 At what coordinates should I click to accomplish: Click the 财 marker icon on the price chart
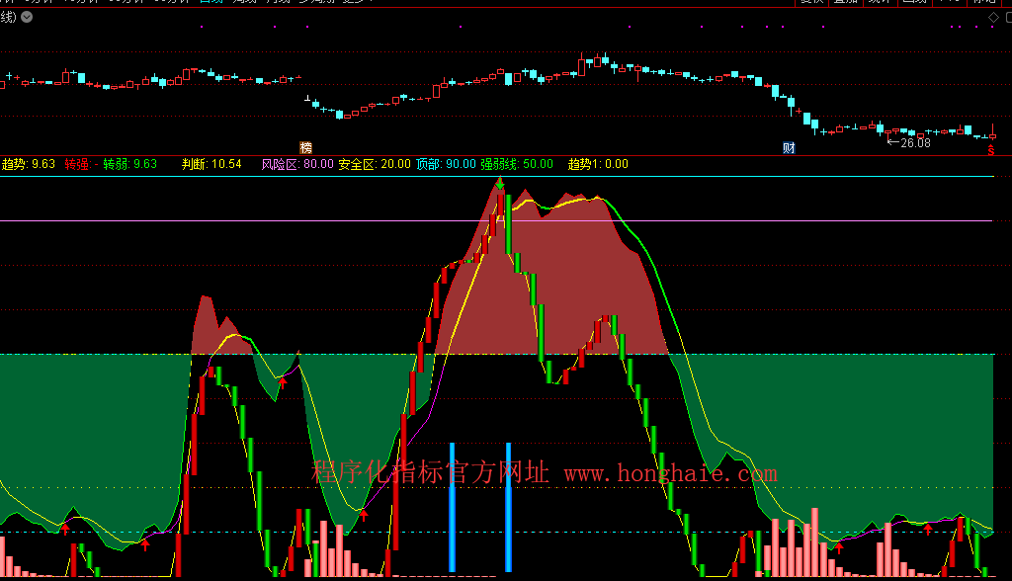coord(789,148)
